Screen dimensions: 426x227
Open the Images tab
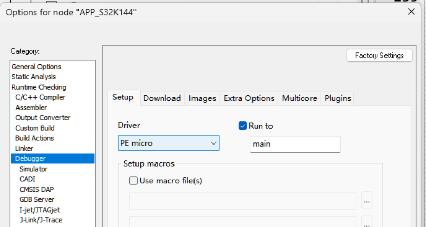click(202, 98)
